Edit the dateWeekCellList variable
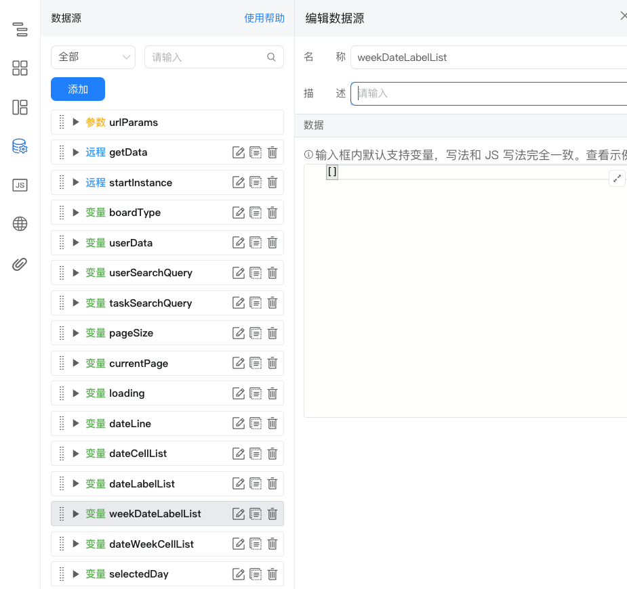Image resolution: width=627 pixels, height=589 pixels. (x=239, y=544)
